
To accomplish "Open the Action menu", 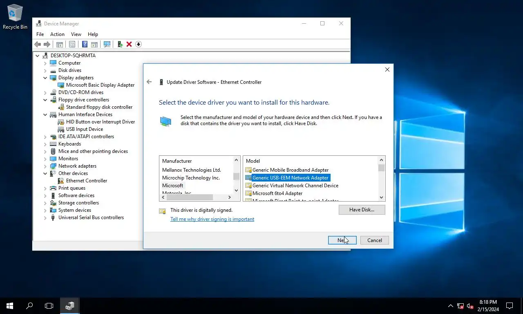I will [x=57, y=34].
